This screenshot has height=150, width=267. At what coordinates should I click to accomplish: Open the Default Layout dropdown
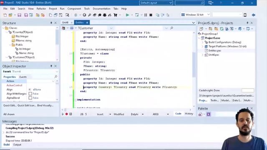click(x=171, y=3)
